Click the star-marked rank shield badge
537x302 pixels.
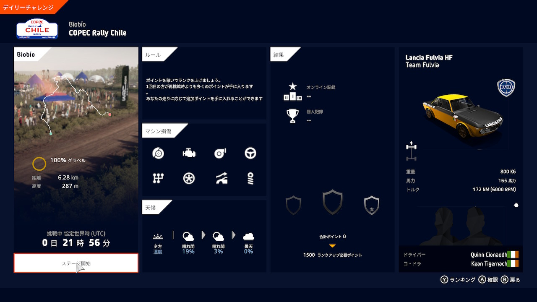tap(372, 206)
